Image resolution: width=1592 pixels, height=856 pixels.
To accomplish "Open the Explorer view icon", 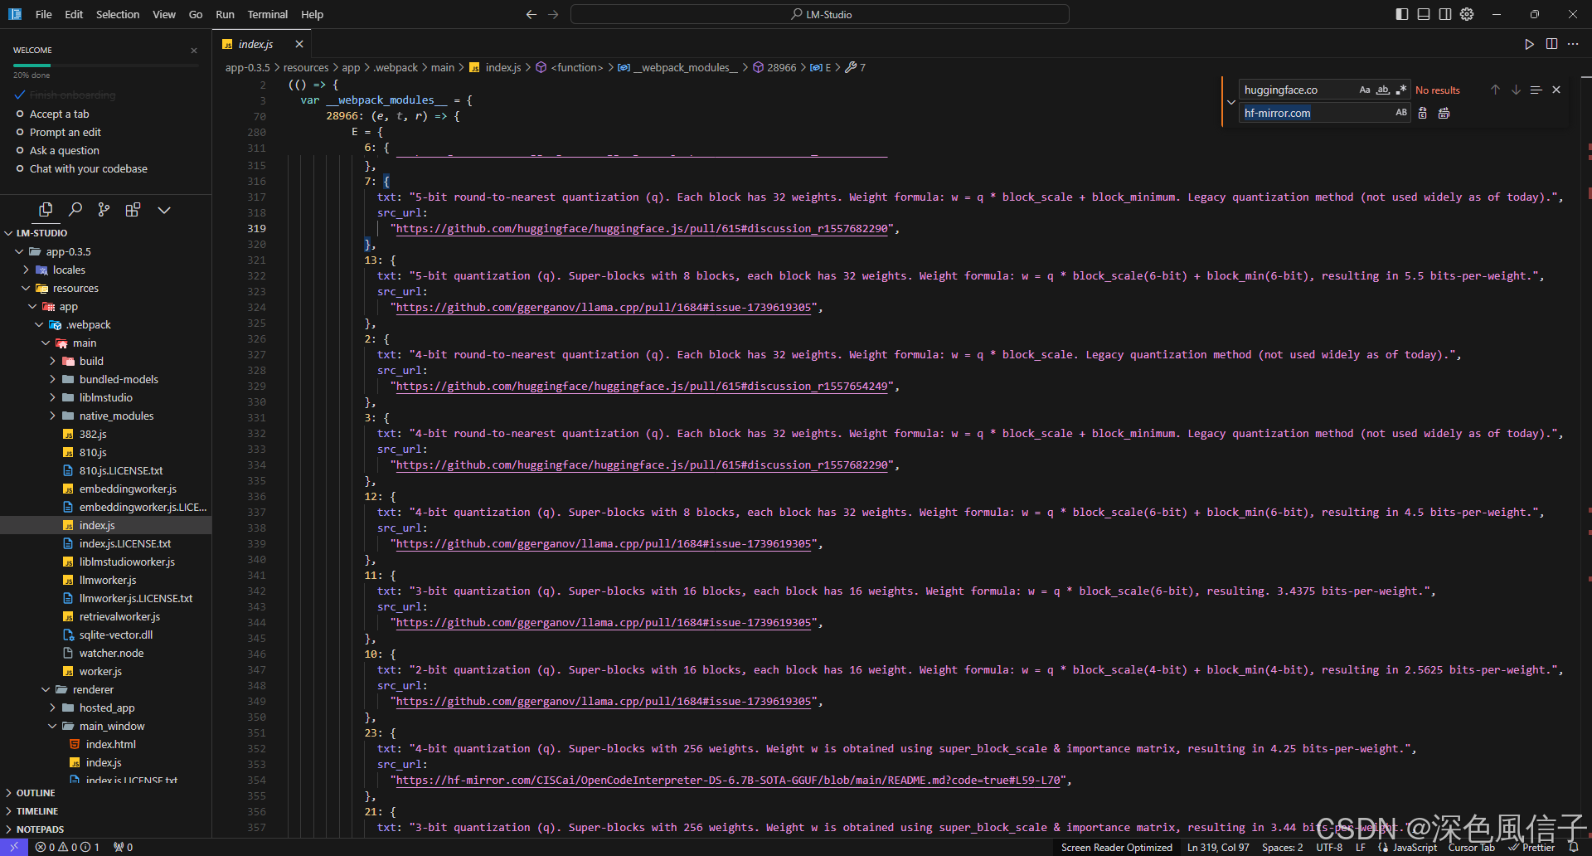I will pyautogui.click(x=46, y=210).
